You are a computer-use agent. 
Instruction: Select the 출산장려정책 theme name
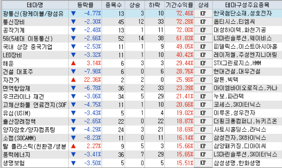pos(19,122)
